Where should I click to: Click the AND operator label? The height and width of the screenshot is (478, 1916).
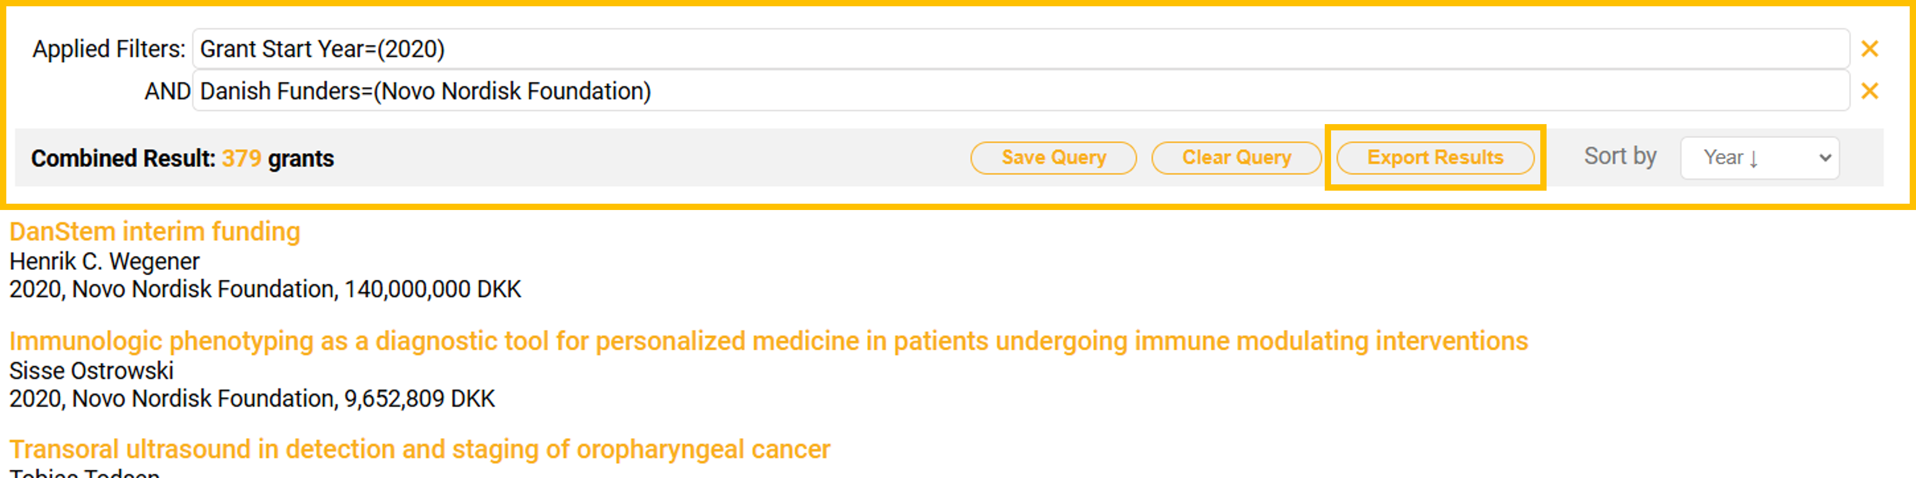(167, 91)
